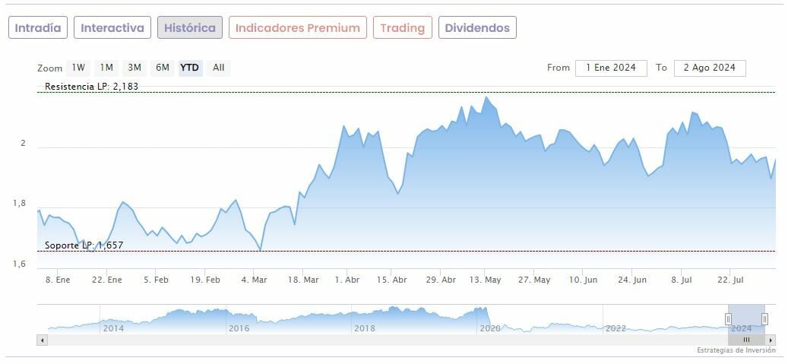Click Estrategias de Inversión credit link
Image resolution: width=788 pixels, height=364 pixels.
click(x=736, y=350)
